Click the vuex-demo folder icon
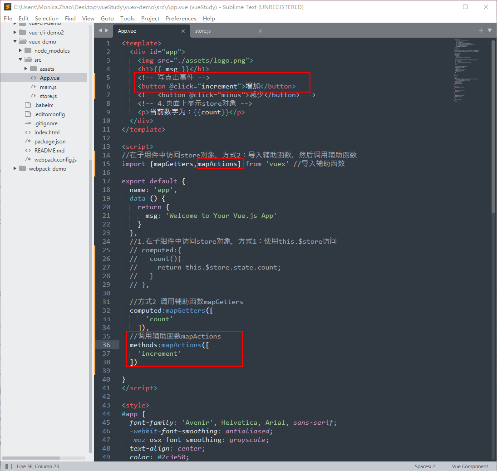Screen dimensions: 497x471 pos(23,41)
